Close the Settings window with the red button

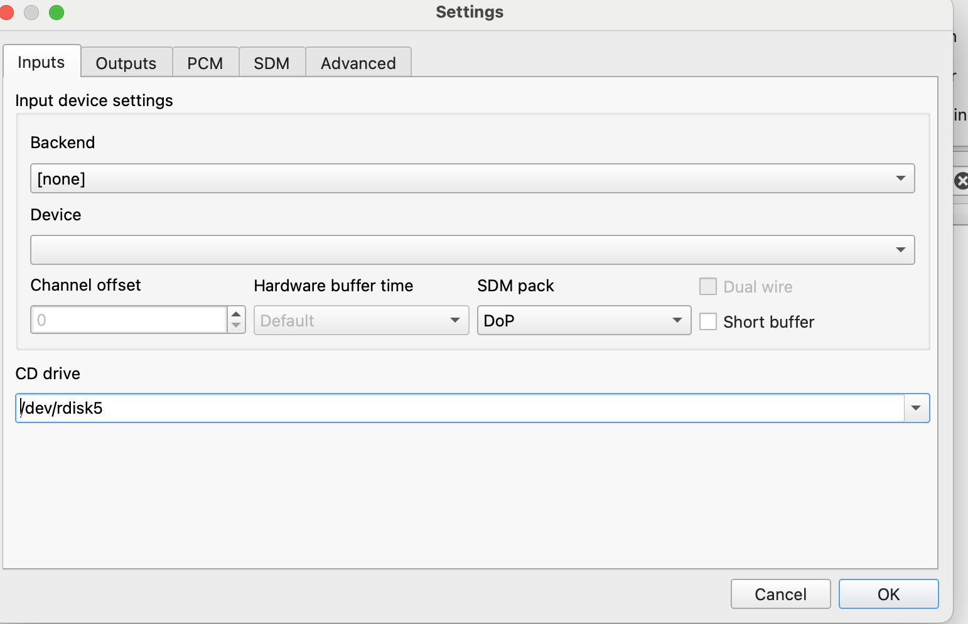click(6, 12)
